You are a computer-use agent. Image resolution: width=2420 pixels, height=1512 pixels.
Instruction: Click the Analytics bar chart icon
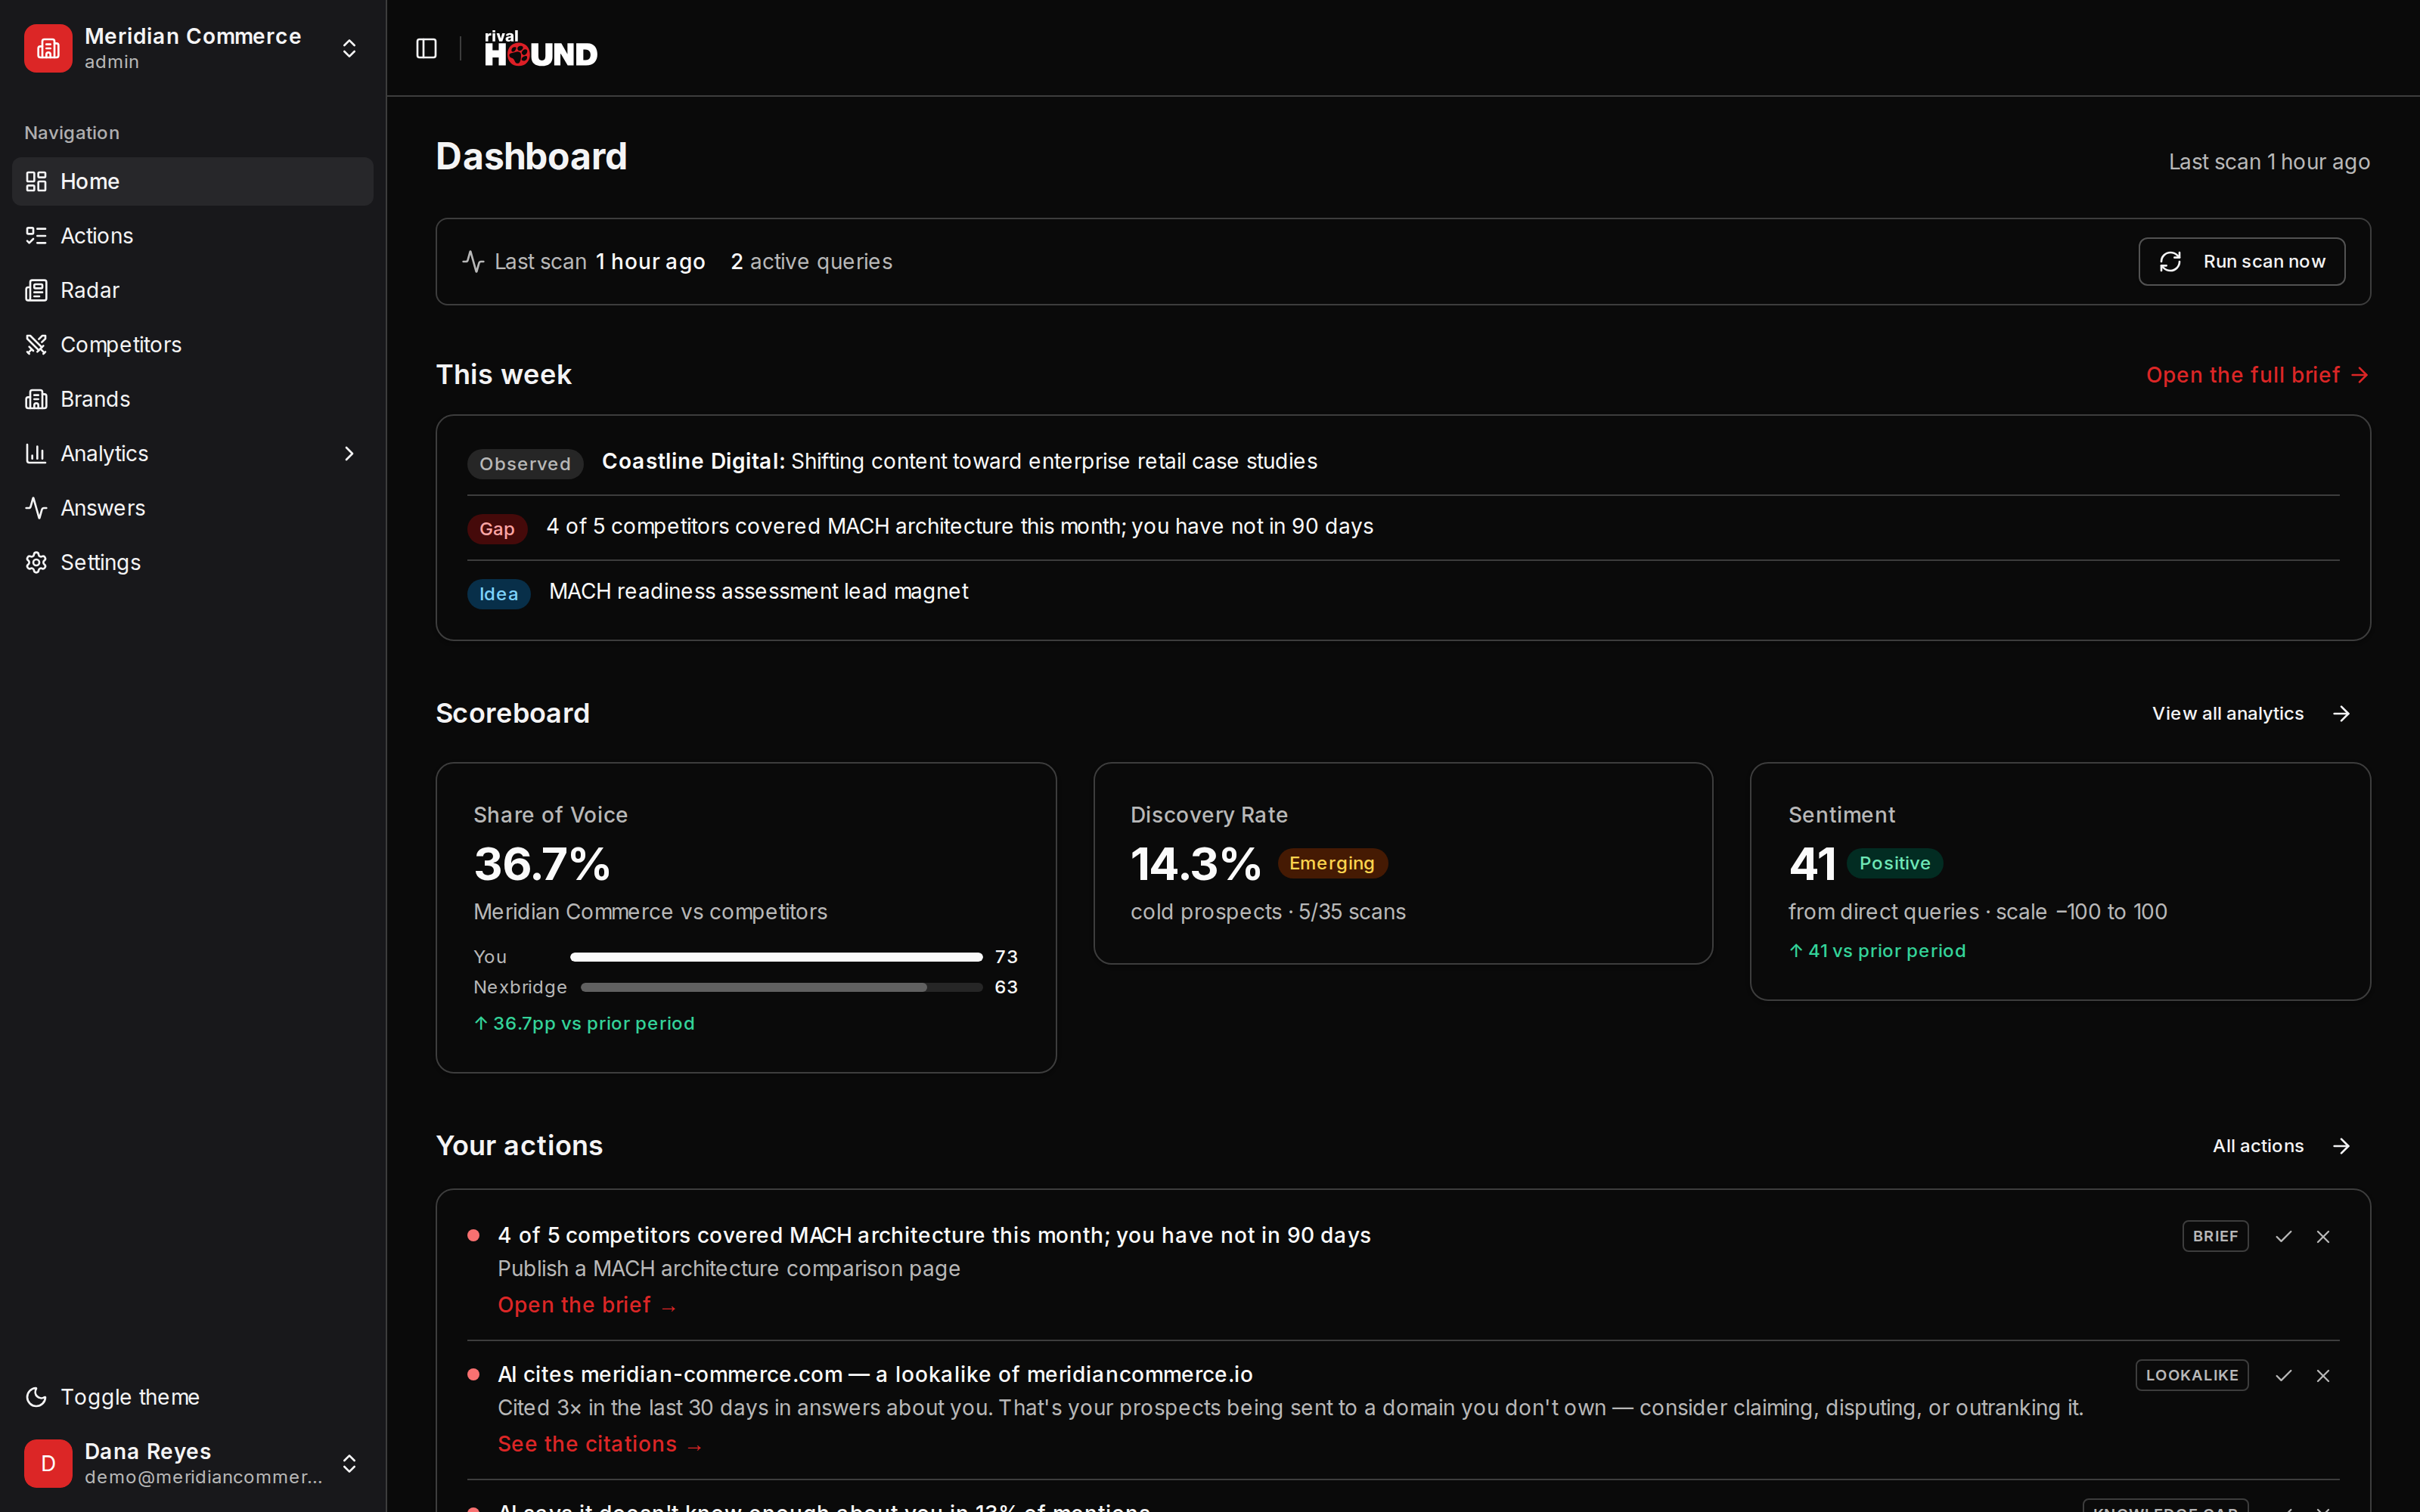coord(36,453)
